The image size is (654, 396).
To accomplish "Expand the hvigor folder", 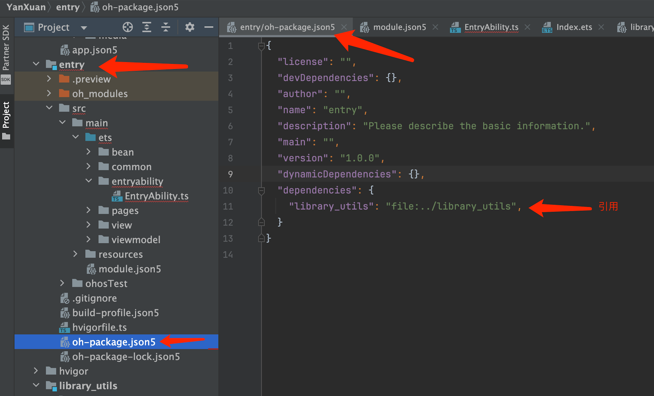I will coord(35,371).
